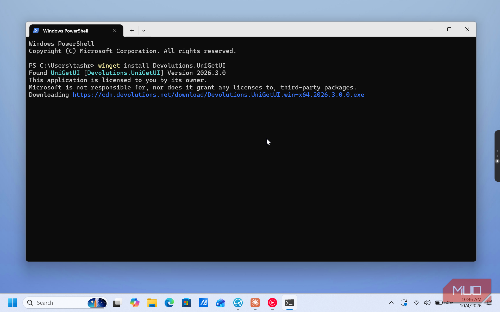The image size is (500, 312).
Task: Expand the new tab profile dropdown
Action: pos(144,31)
